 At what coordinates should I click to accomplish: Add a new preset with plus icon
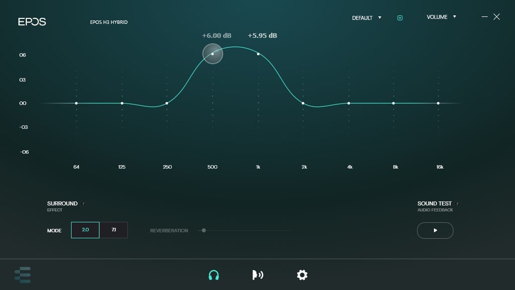point(400,18)
